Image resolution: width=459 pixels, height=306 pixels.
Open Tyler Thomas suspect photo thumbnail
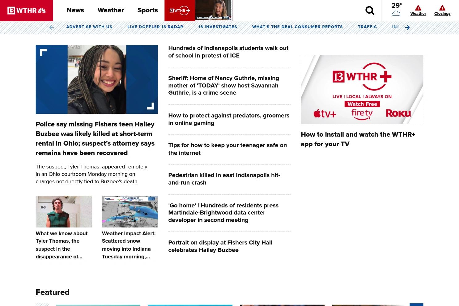(64, 211)
